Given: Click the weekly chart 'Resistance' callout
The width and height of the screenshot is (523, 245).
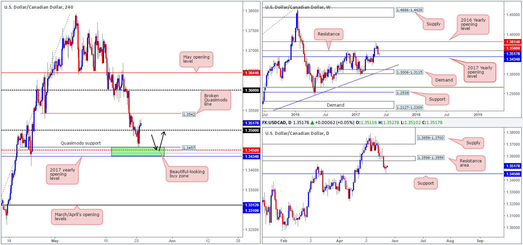Looking at the screenshot, I should [x=329, y=35].
